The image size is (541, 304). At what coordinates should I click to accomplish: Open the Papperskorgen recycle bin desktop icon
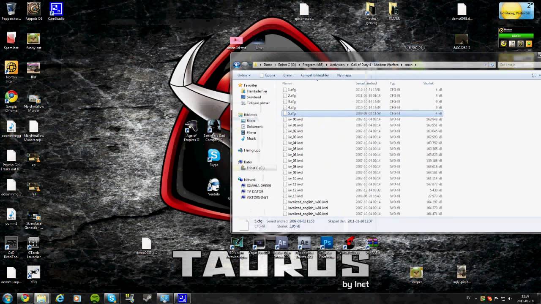11,11
